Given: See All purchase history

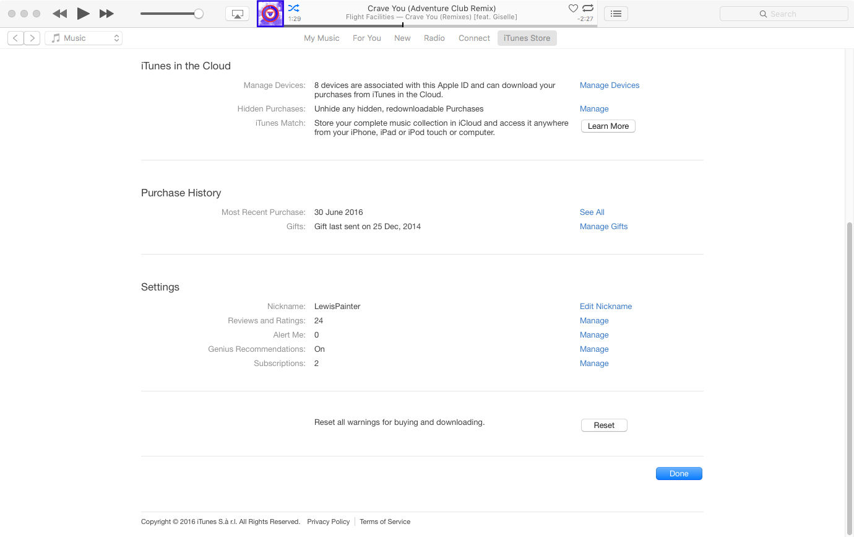Looking at the screenshot, I should point(592,212).
